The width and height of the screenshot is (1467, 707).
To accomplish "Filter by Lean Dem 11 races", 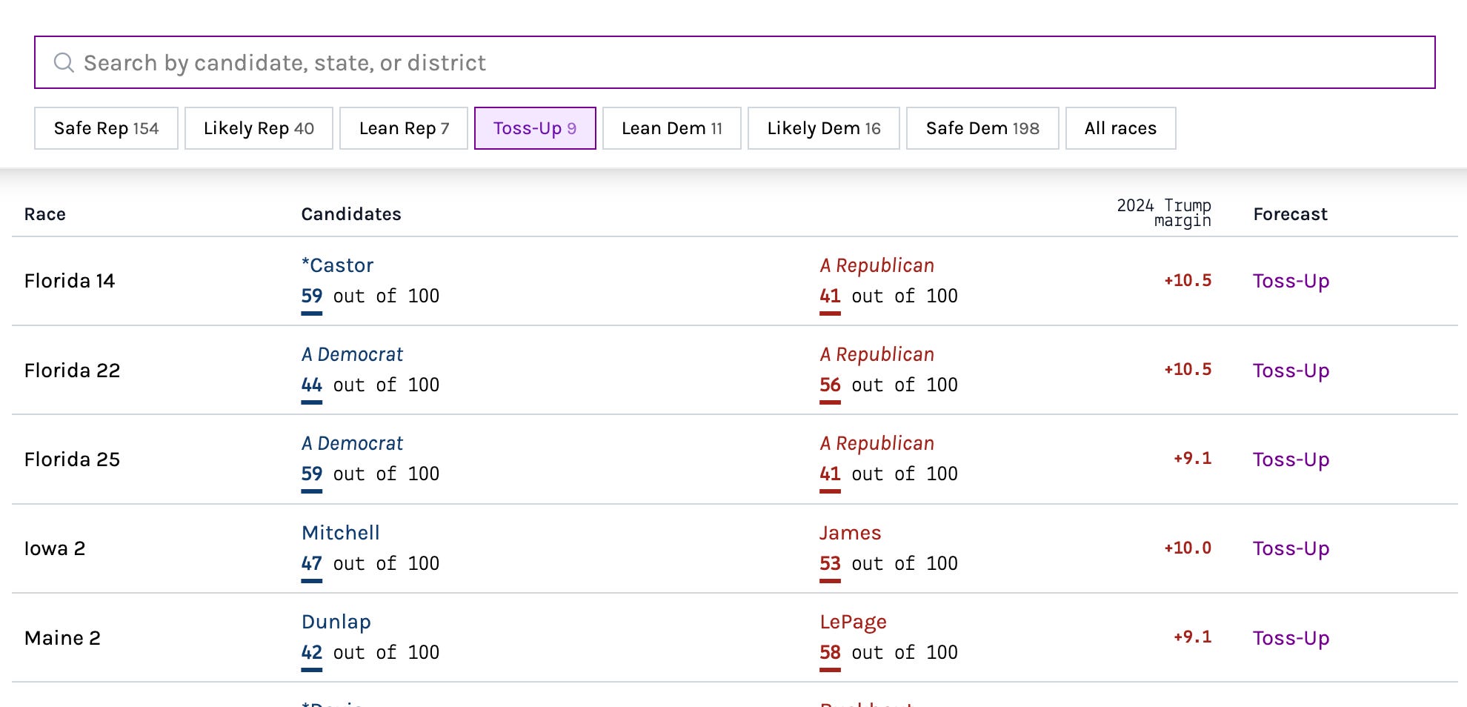I will (x=672, y=128).
